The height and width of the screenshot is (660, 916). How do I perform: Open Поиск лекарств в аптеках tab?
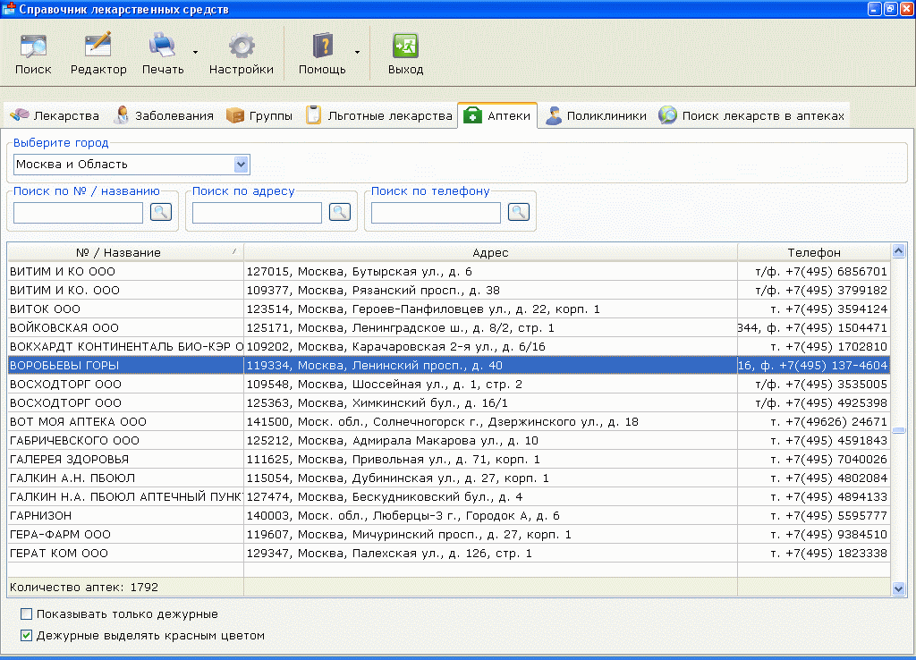point(751,115)
